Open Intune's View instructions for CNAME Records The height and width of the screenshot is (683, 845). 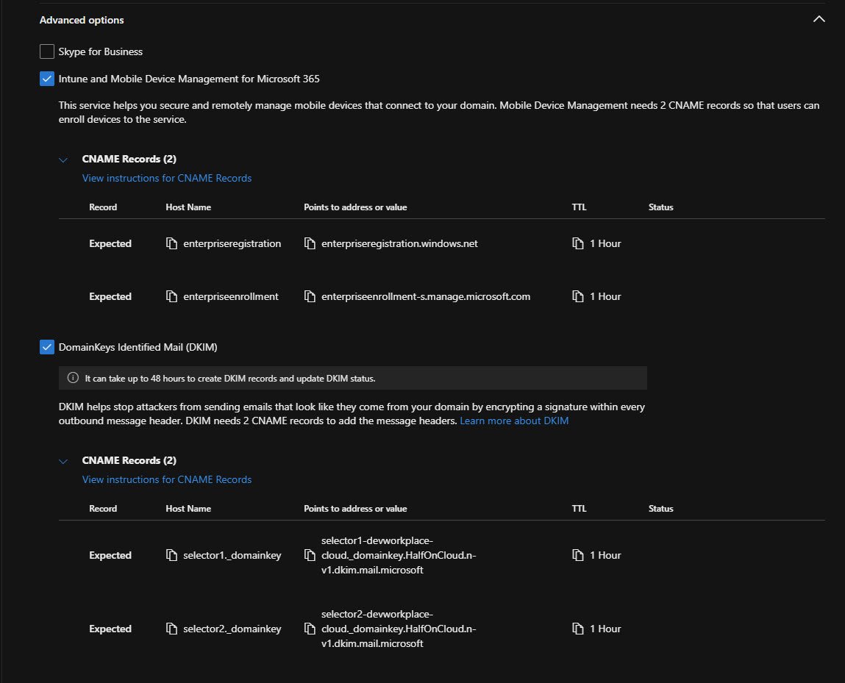point(167,178)
